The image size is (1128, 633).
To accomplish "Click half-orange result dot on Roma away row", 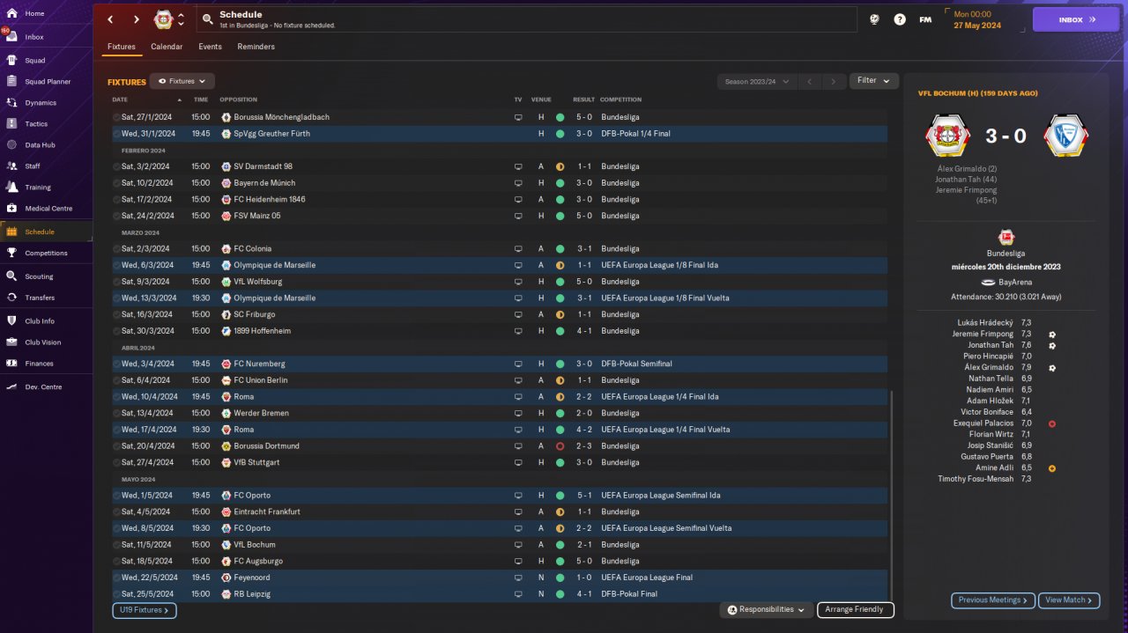I will point(560,397).
